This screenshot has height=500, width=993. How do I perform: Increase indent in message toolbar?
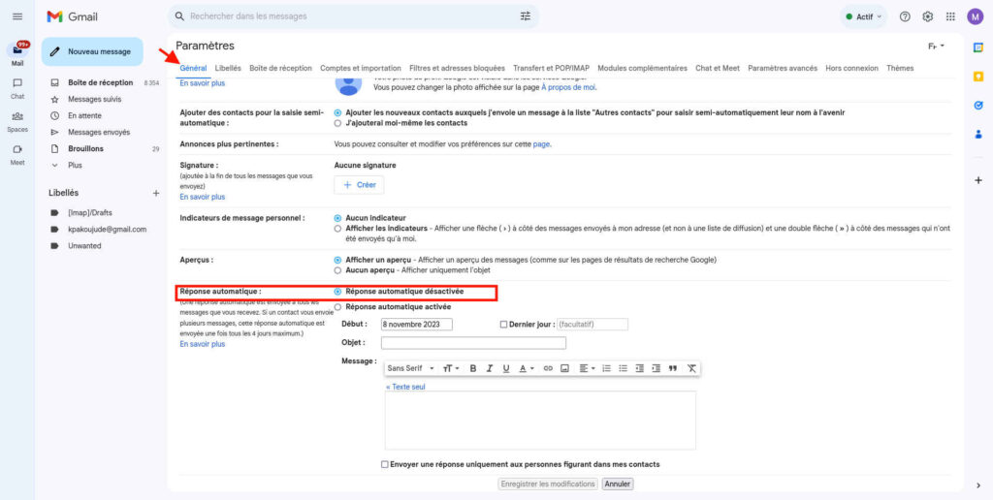pos(657,368)
